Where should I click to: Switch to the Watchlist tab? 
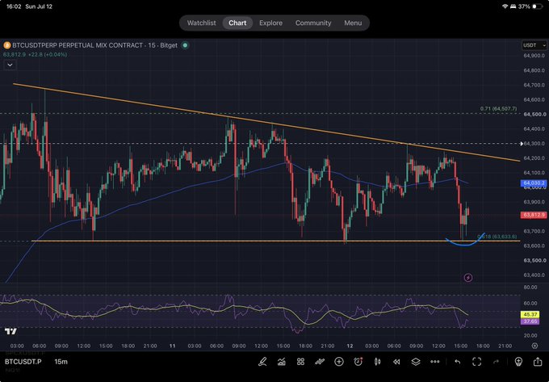pyautogui.click(x=201, y=23)
